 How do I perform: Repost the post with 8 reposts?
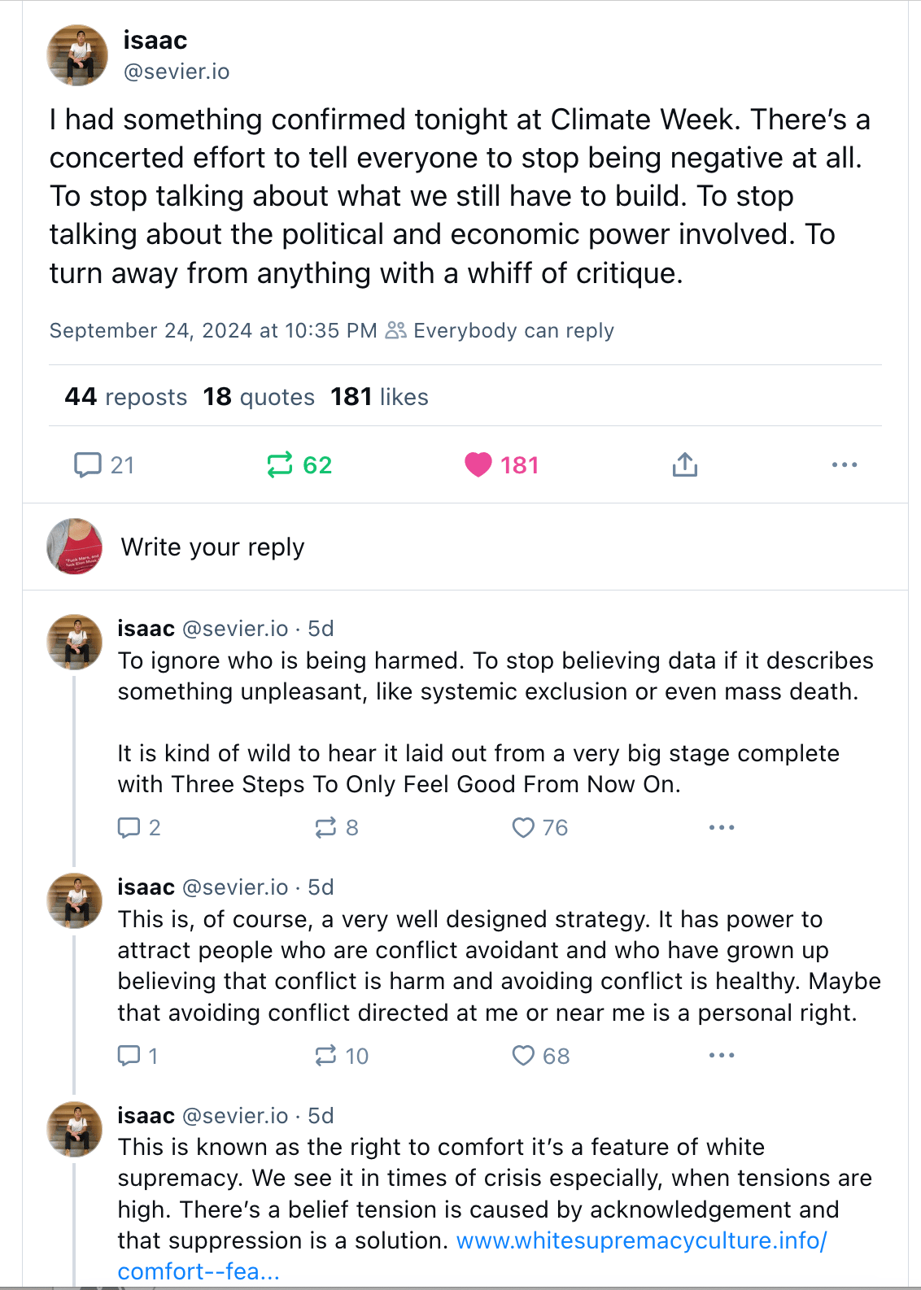point(325,827)
